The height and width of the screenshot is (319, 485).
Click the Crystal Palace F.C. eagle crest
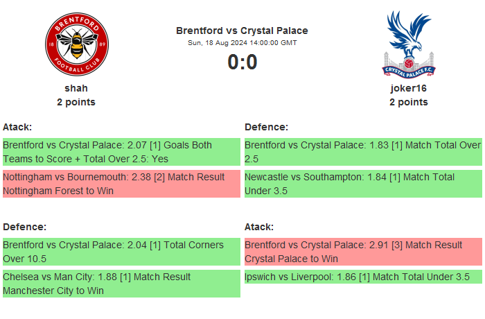(x=408, y=44)
